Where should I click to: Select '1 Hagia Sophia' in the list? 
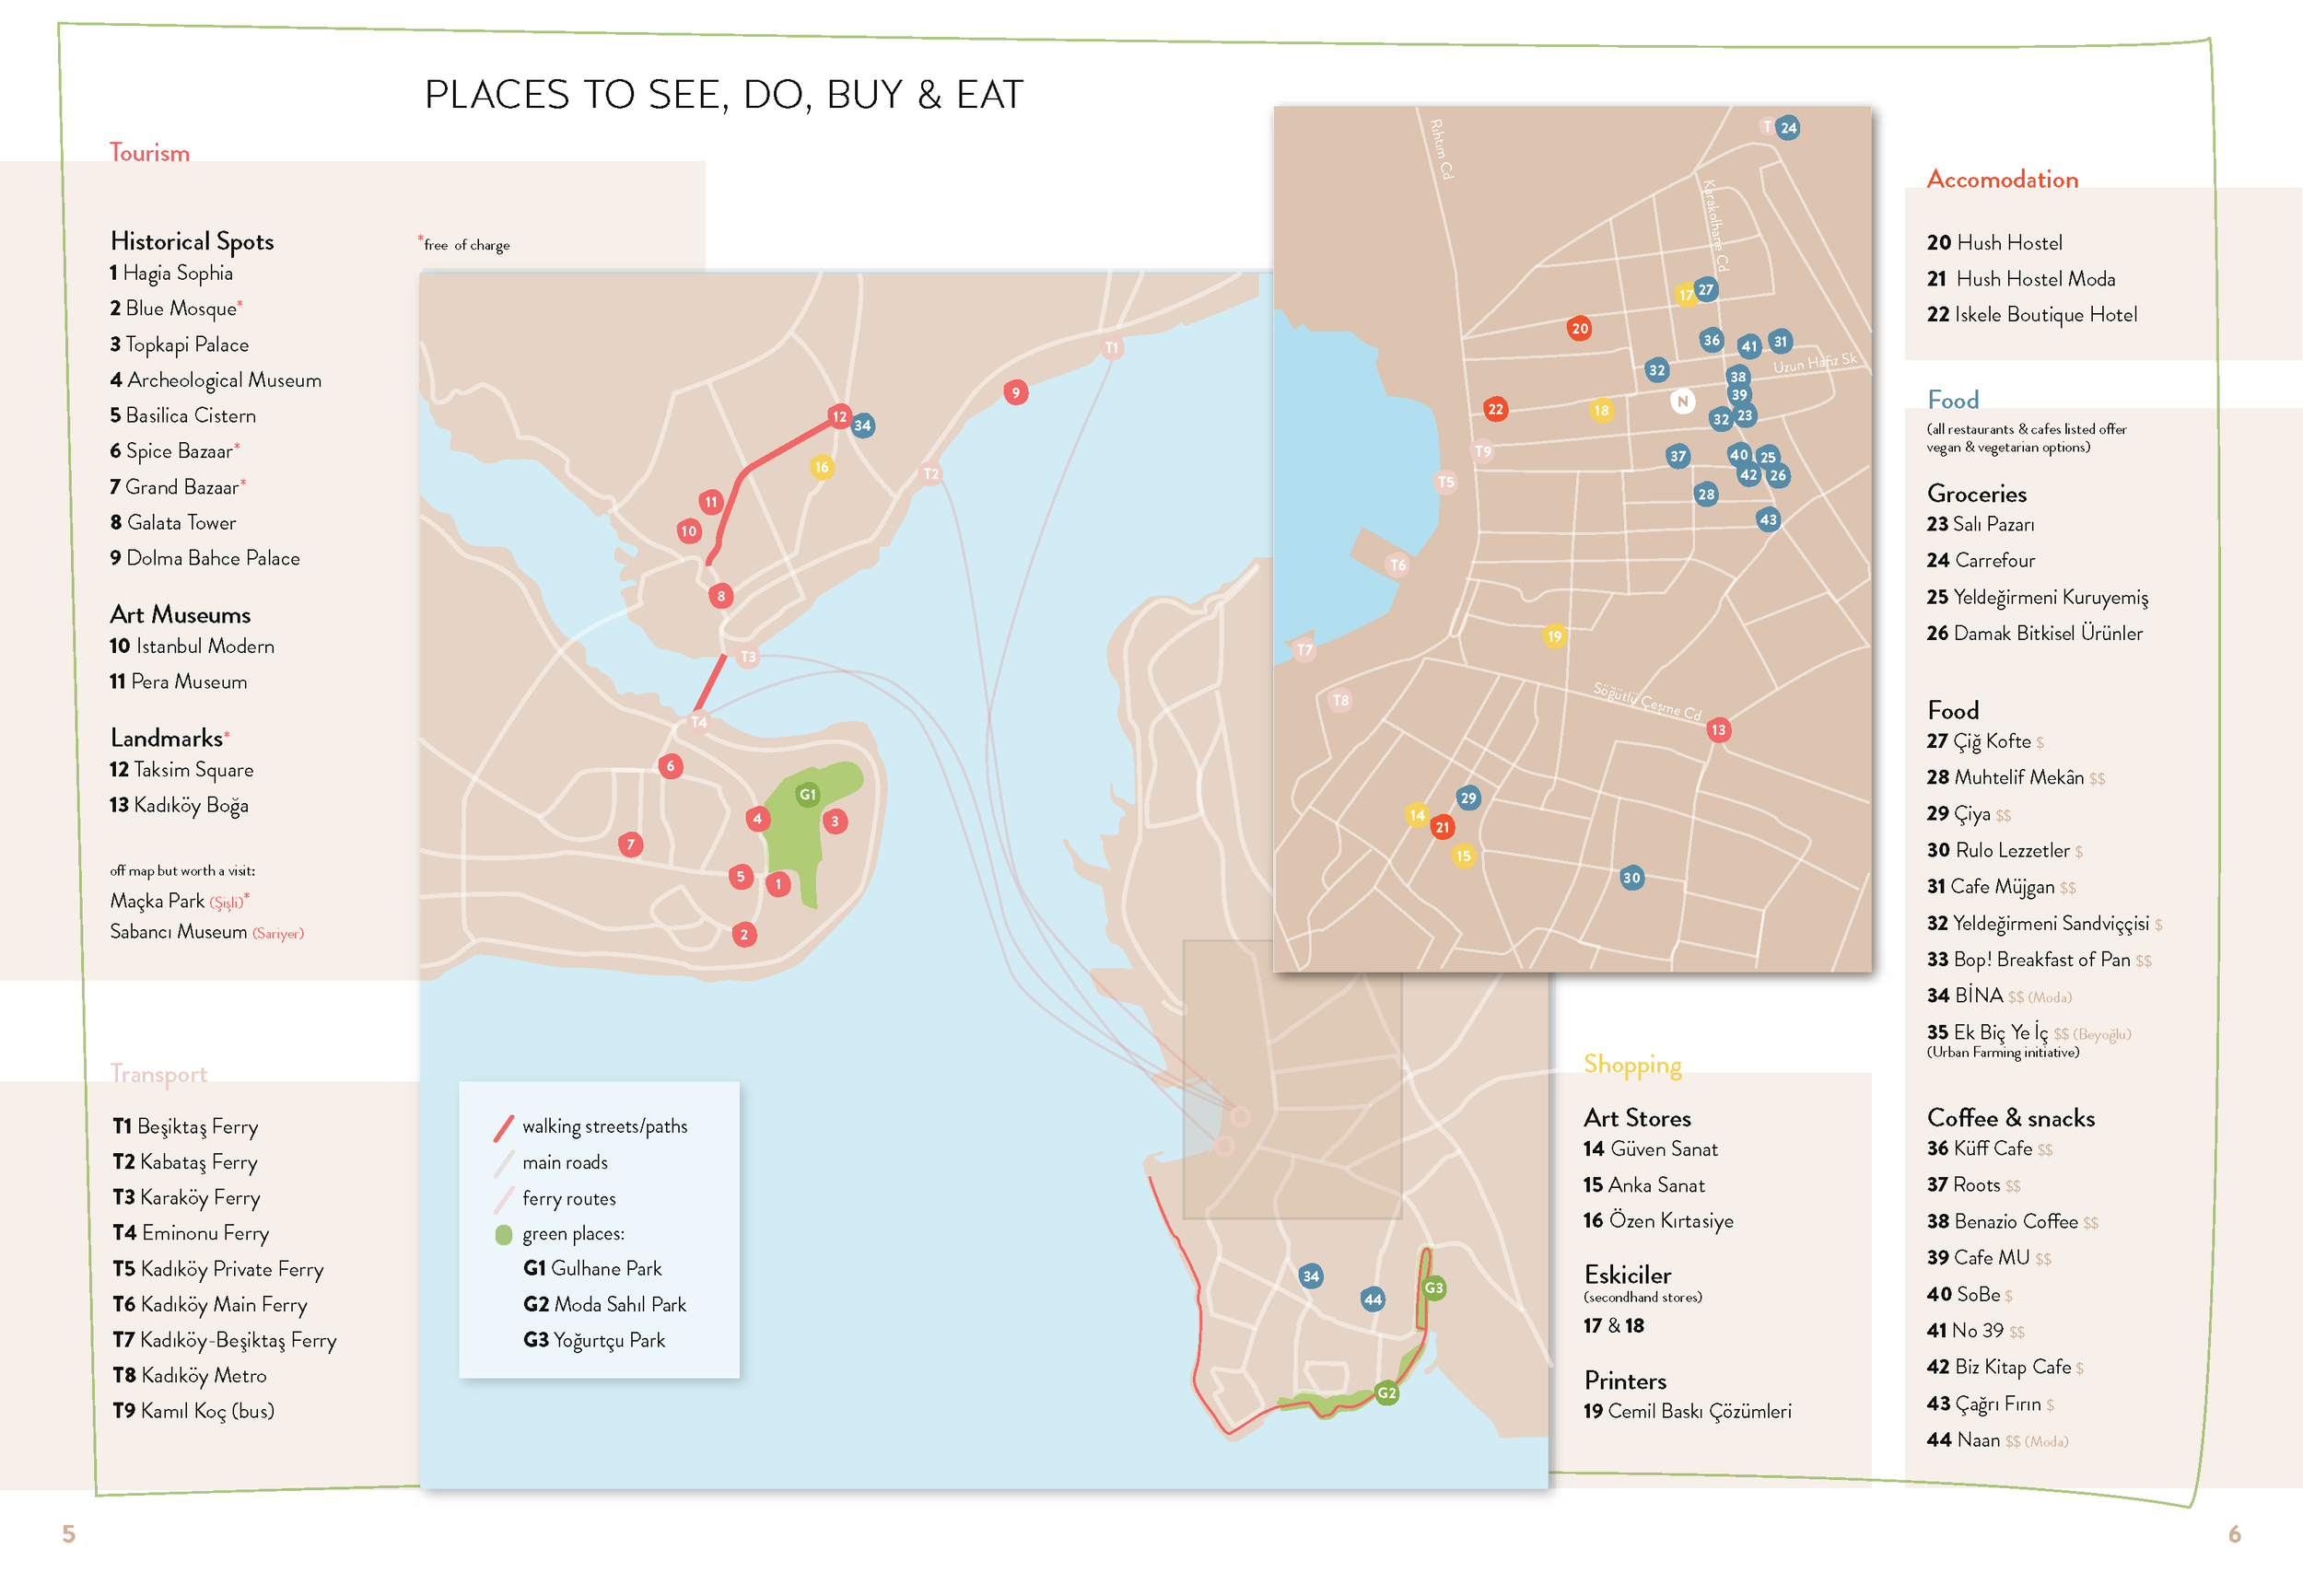[171, 273]
